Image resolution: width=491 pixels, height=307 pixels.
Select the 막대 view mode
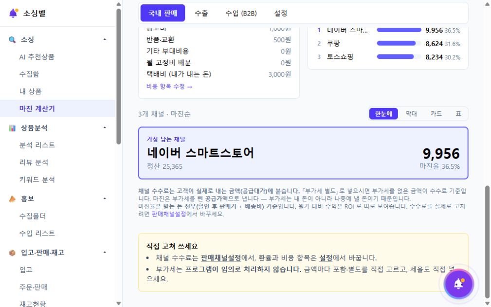coord(411,114)
